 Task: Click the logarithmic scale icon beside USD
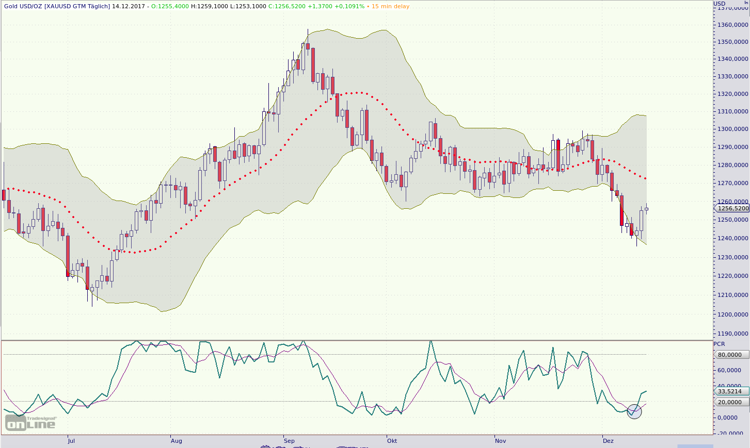745,4
